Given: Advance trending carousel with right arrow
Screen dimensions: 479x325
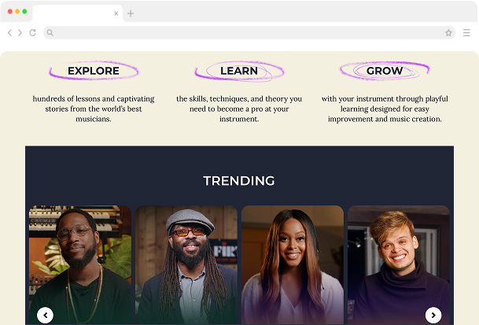Looking at the screenshot, I should 433,316.
